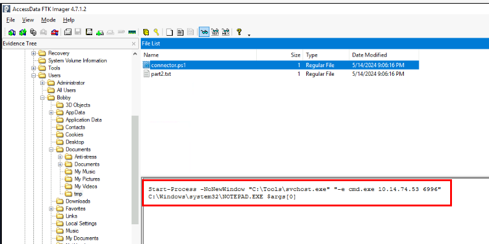Collapse the Users folder node
The height and width of the screenshot is (244, 489).
pos(34,75)
